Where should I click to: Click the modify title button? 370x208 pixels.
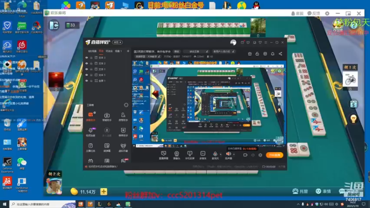coord(177,51)
